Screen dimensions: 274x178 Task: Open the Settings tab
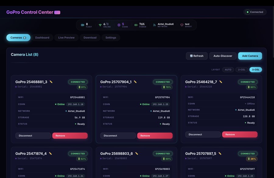pos(111,37)
